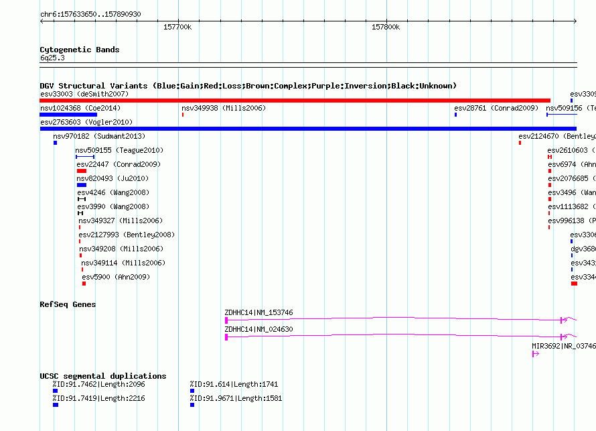
Task: Click the esv2076685 variant label
Action: [x=572, y=178]
